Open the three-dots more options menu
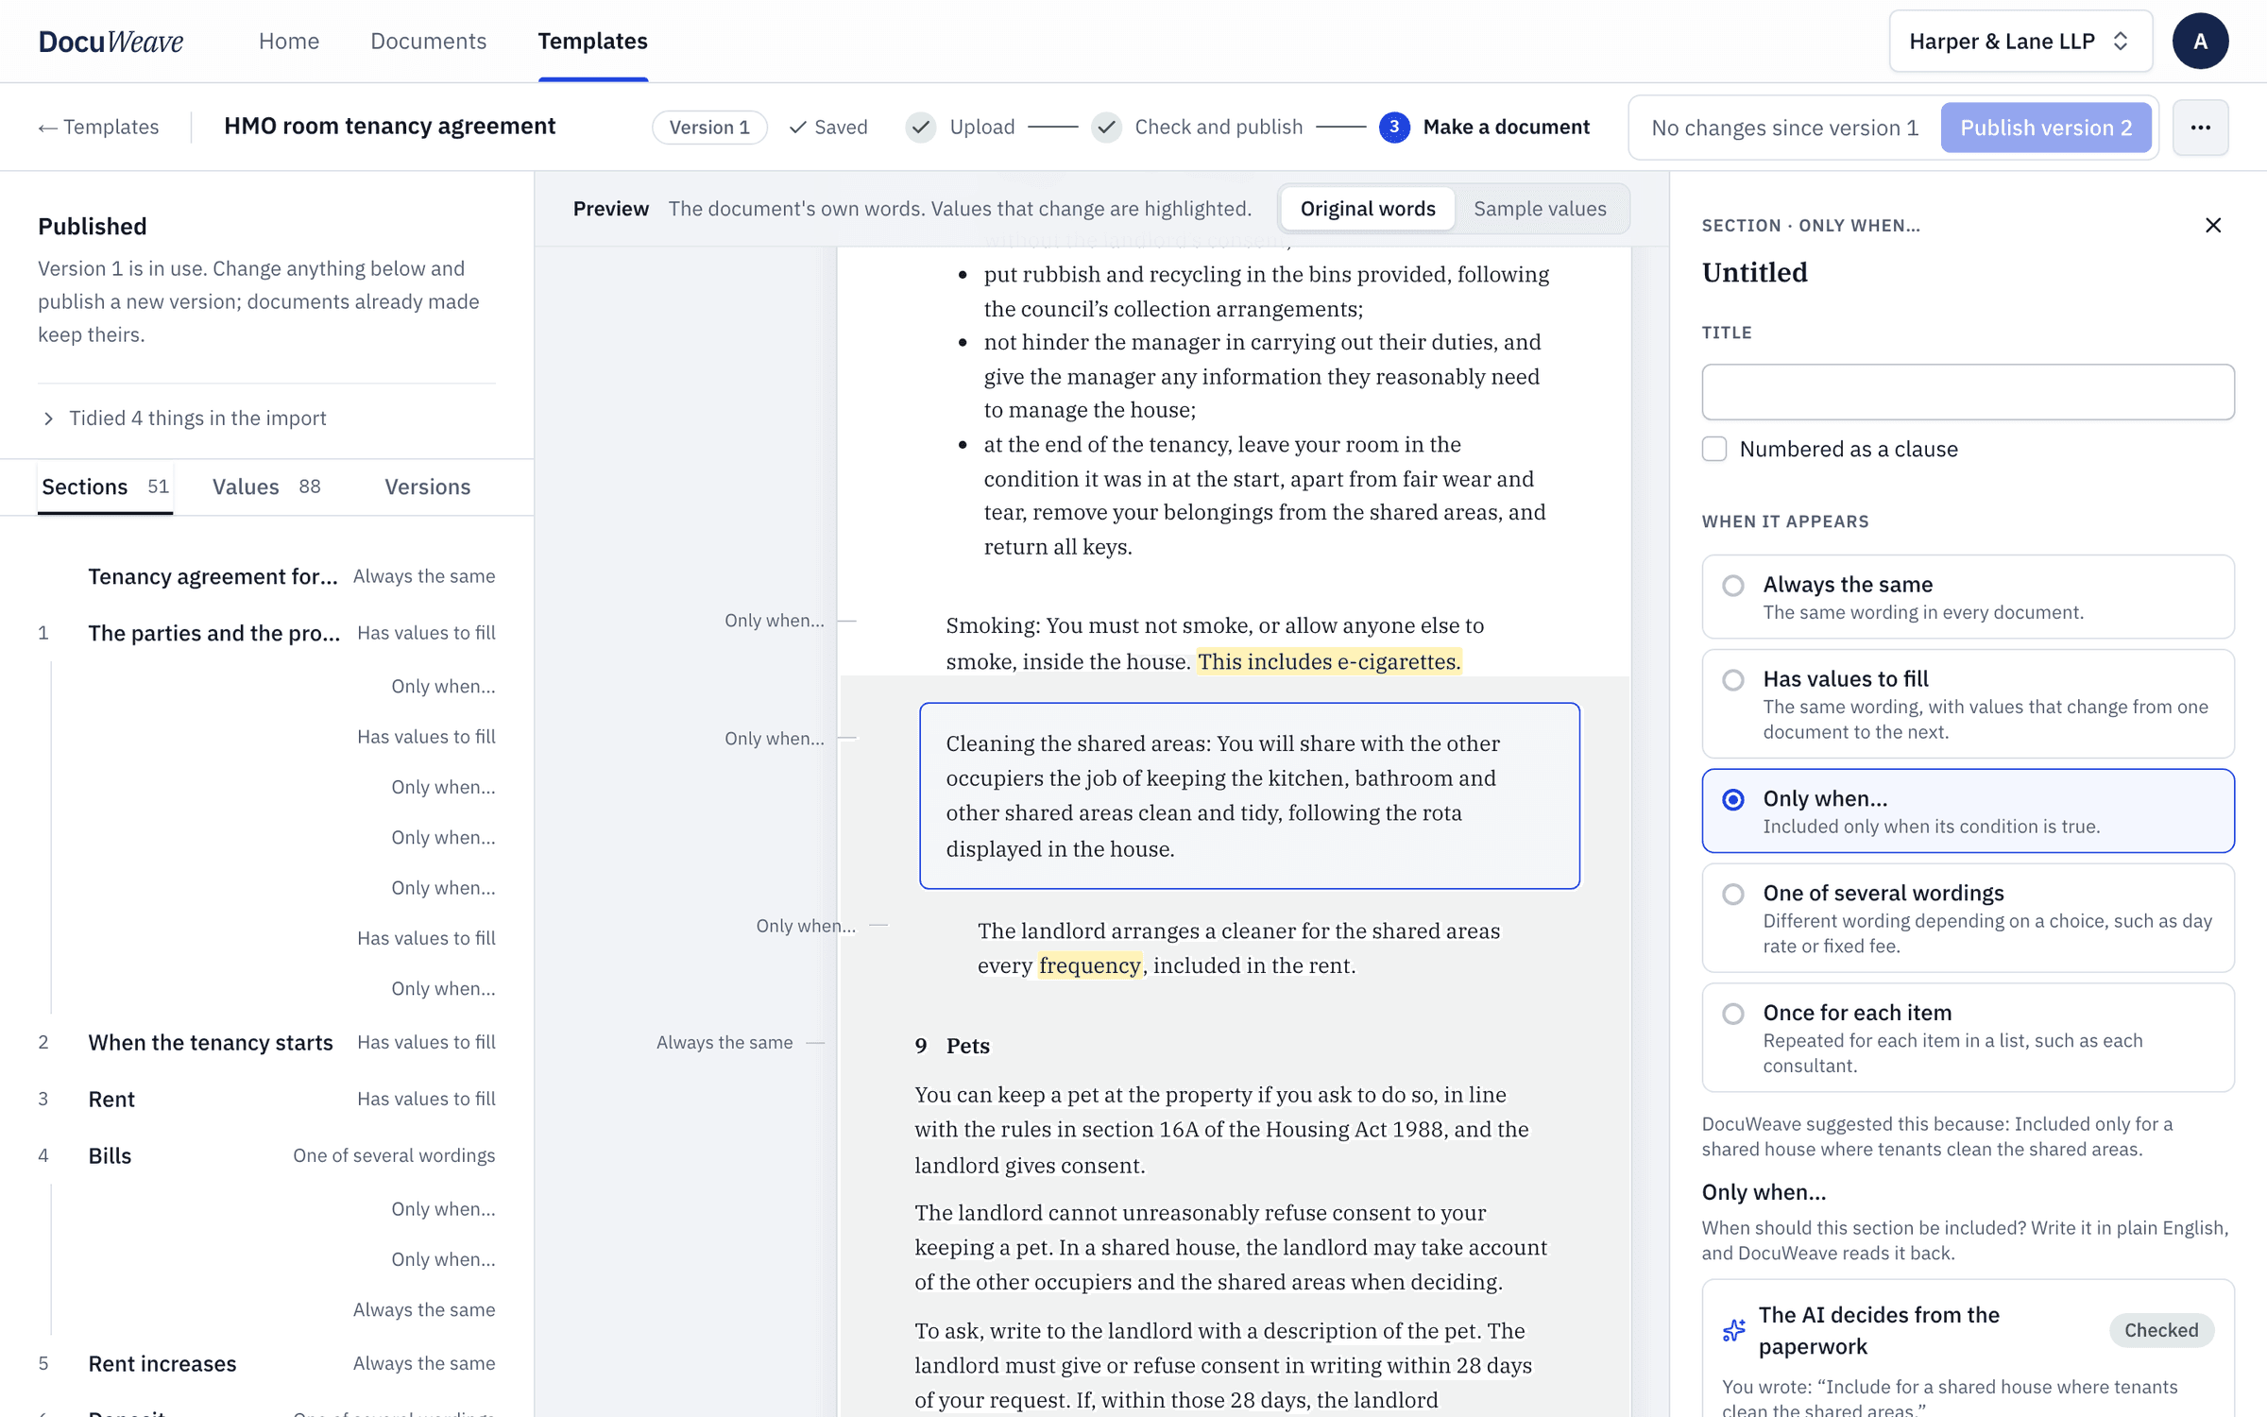 tap(2200, 128)
